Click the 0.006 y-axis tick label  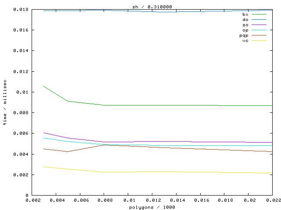[x=20, y=133]
